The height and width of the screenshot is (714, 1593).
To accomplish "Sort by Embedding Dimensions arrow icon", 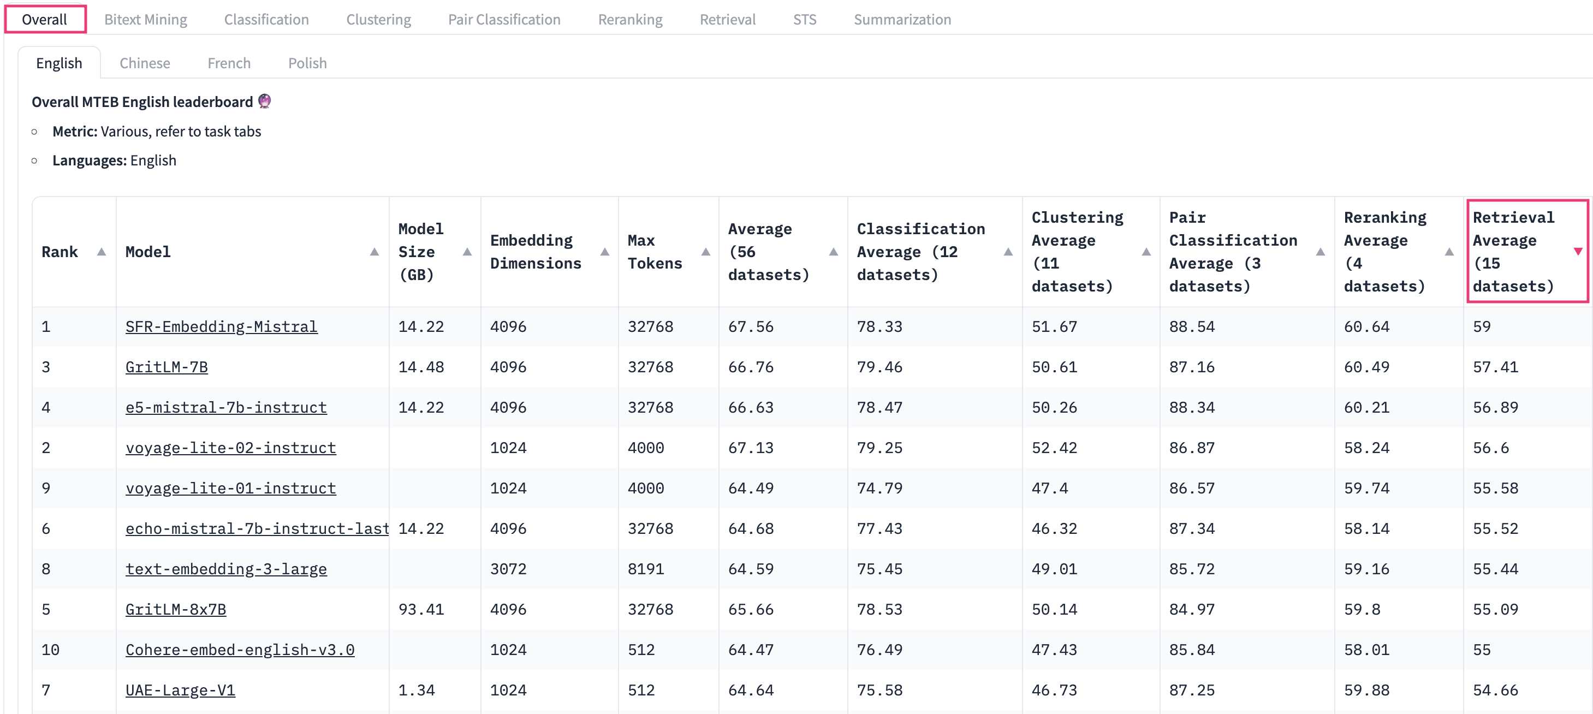I will (604, 252).
